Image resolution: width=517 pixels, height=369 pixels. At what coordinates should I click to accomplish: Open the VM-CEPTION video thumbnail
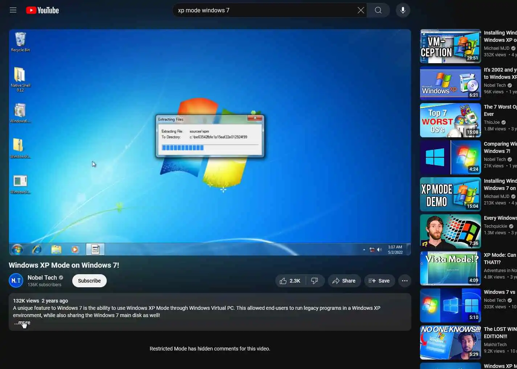450,46
